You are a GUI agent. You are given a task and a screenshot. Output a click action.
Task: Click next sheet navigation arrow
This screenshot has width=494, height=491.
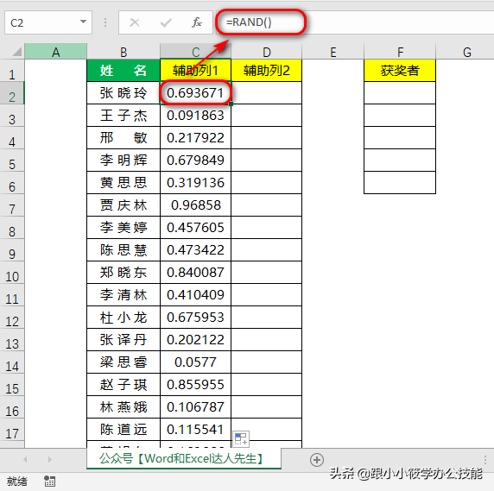click(x=50, y=460)
